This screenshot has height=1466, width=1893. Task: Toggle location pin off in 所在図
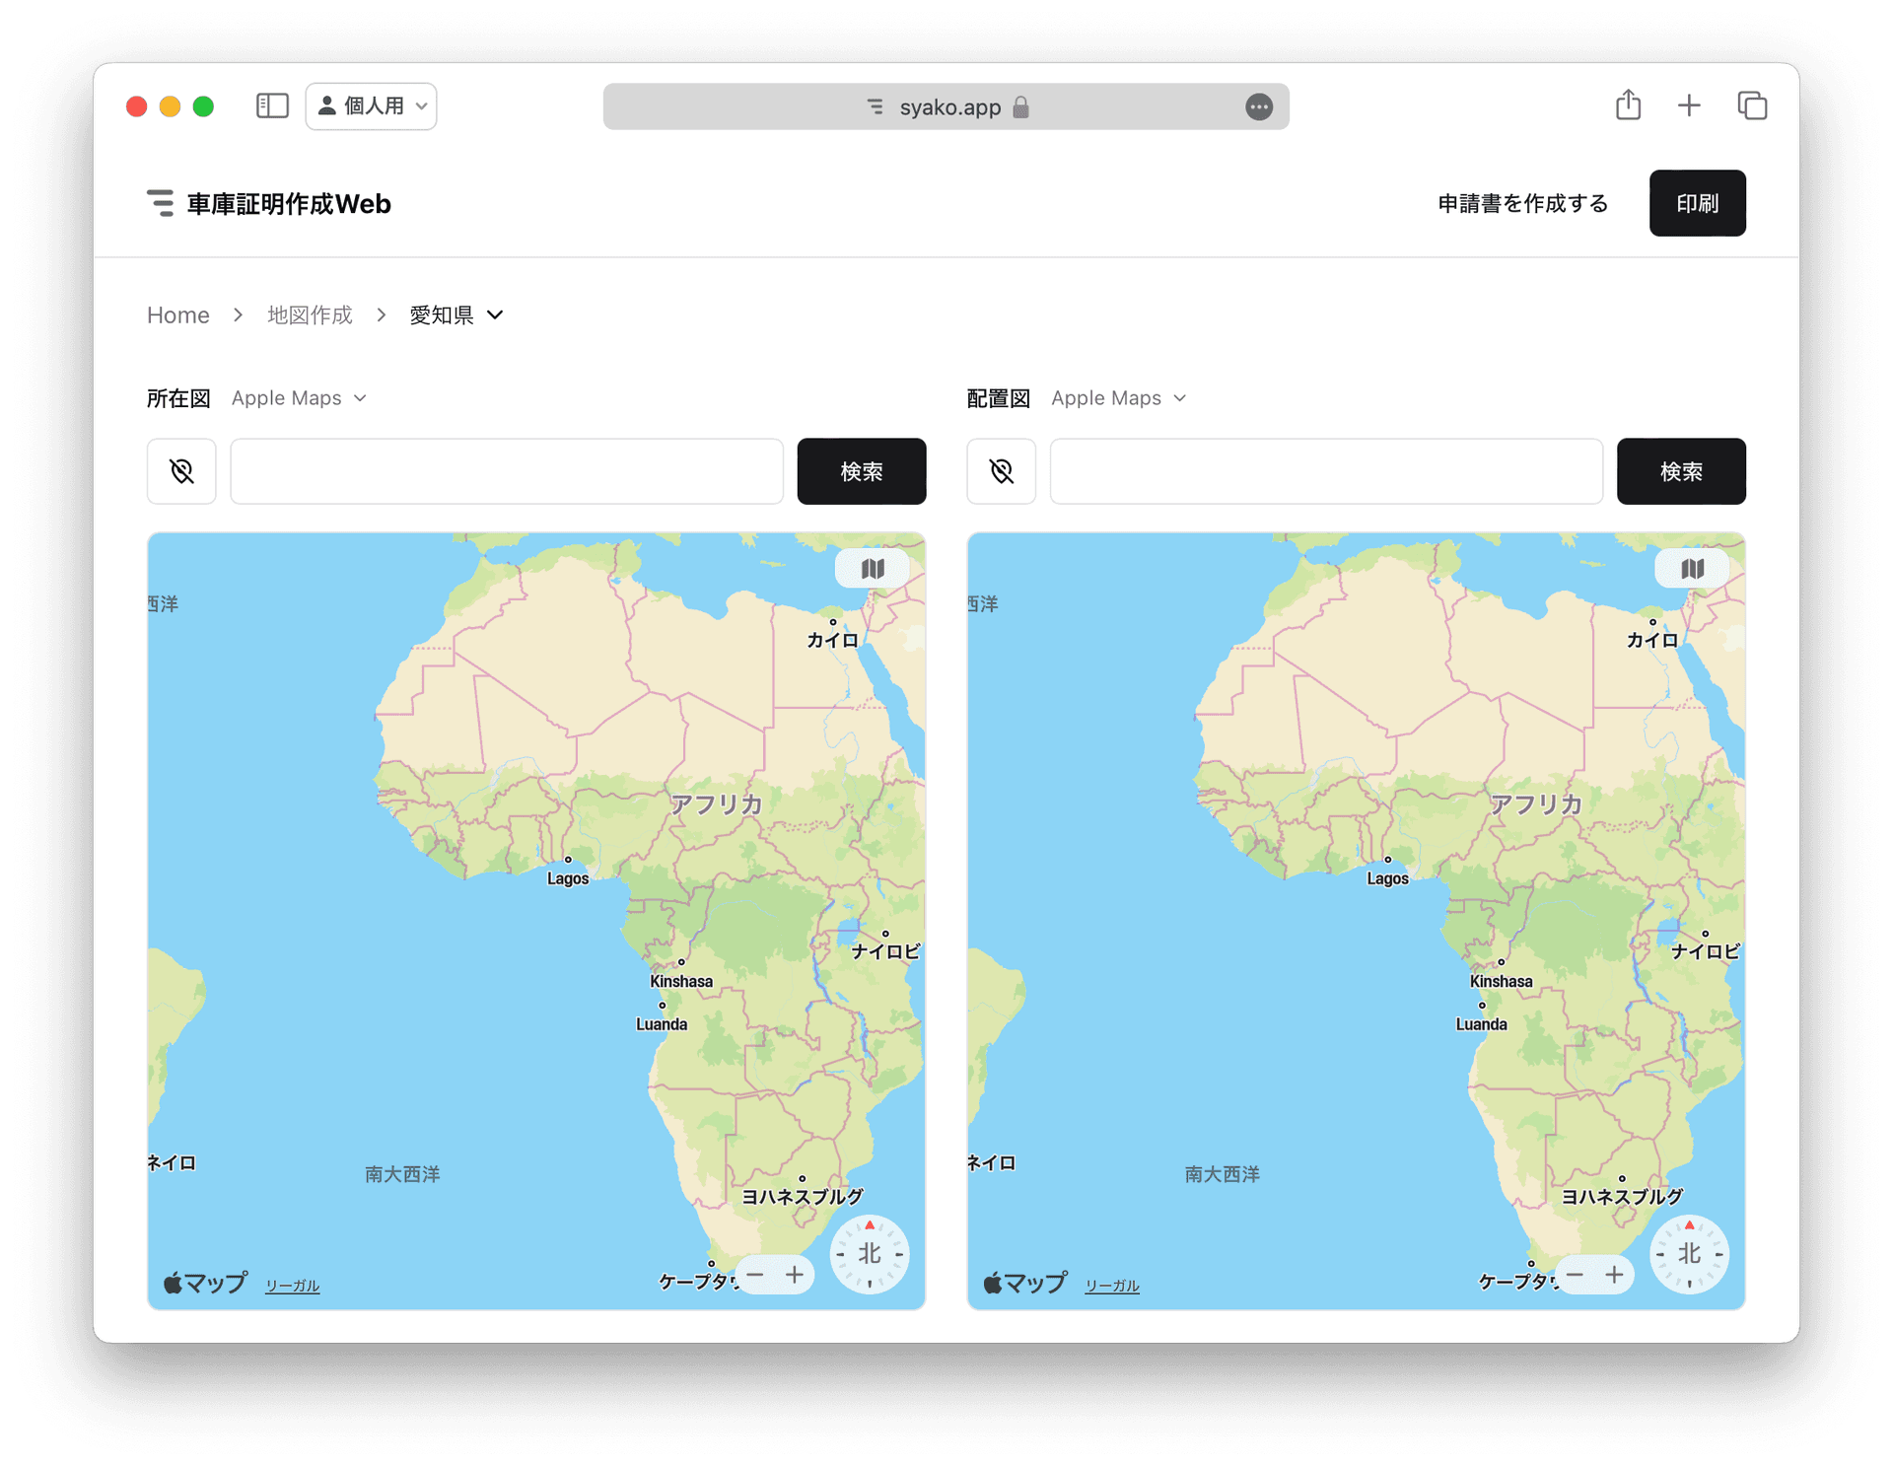click(181, 471)
